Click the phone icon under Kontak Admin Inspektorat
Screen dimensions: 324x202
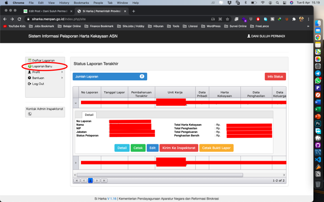(x=30, y=114)
